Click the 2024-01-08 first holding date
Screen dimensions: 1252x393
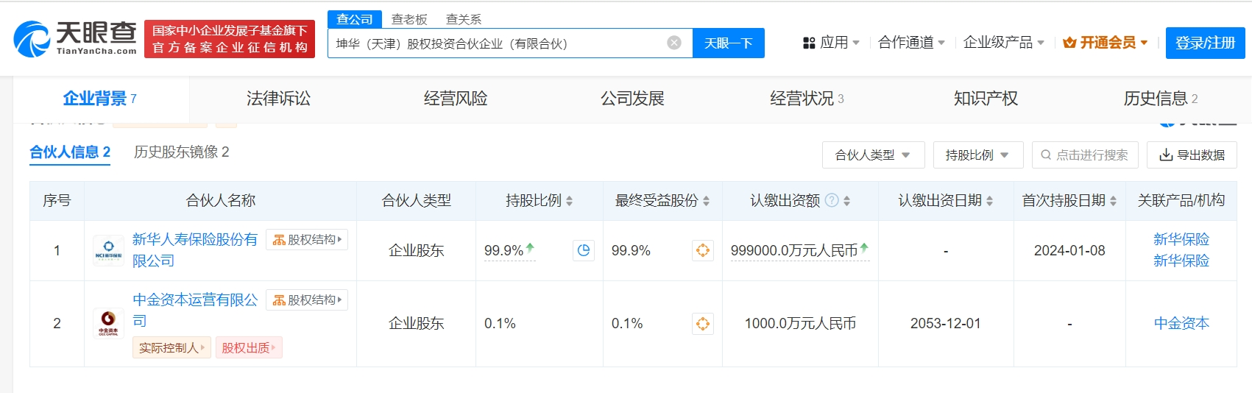pyautogui.click(x=1069, y=251)
